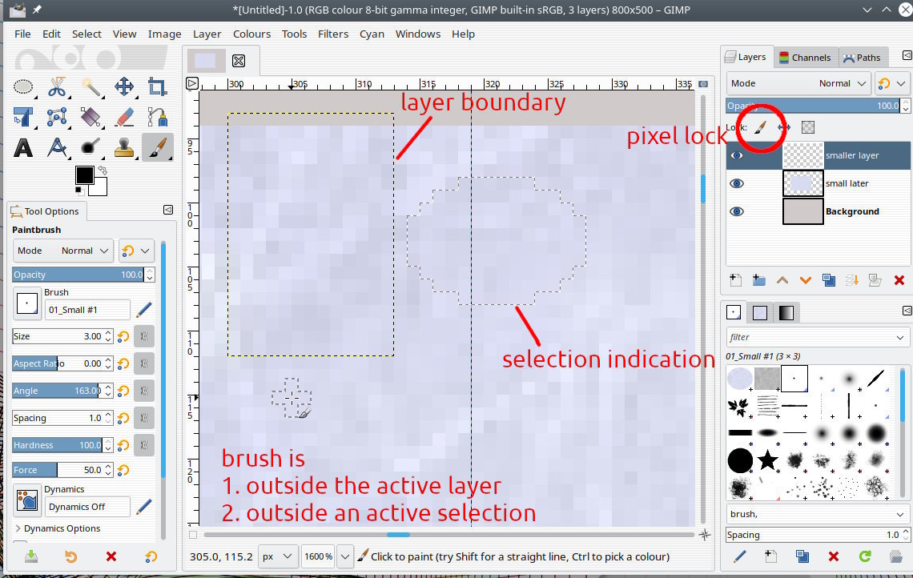
Task: Hide the Background layer
Action: coord(737,211)
